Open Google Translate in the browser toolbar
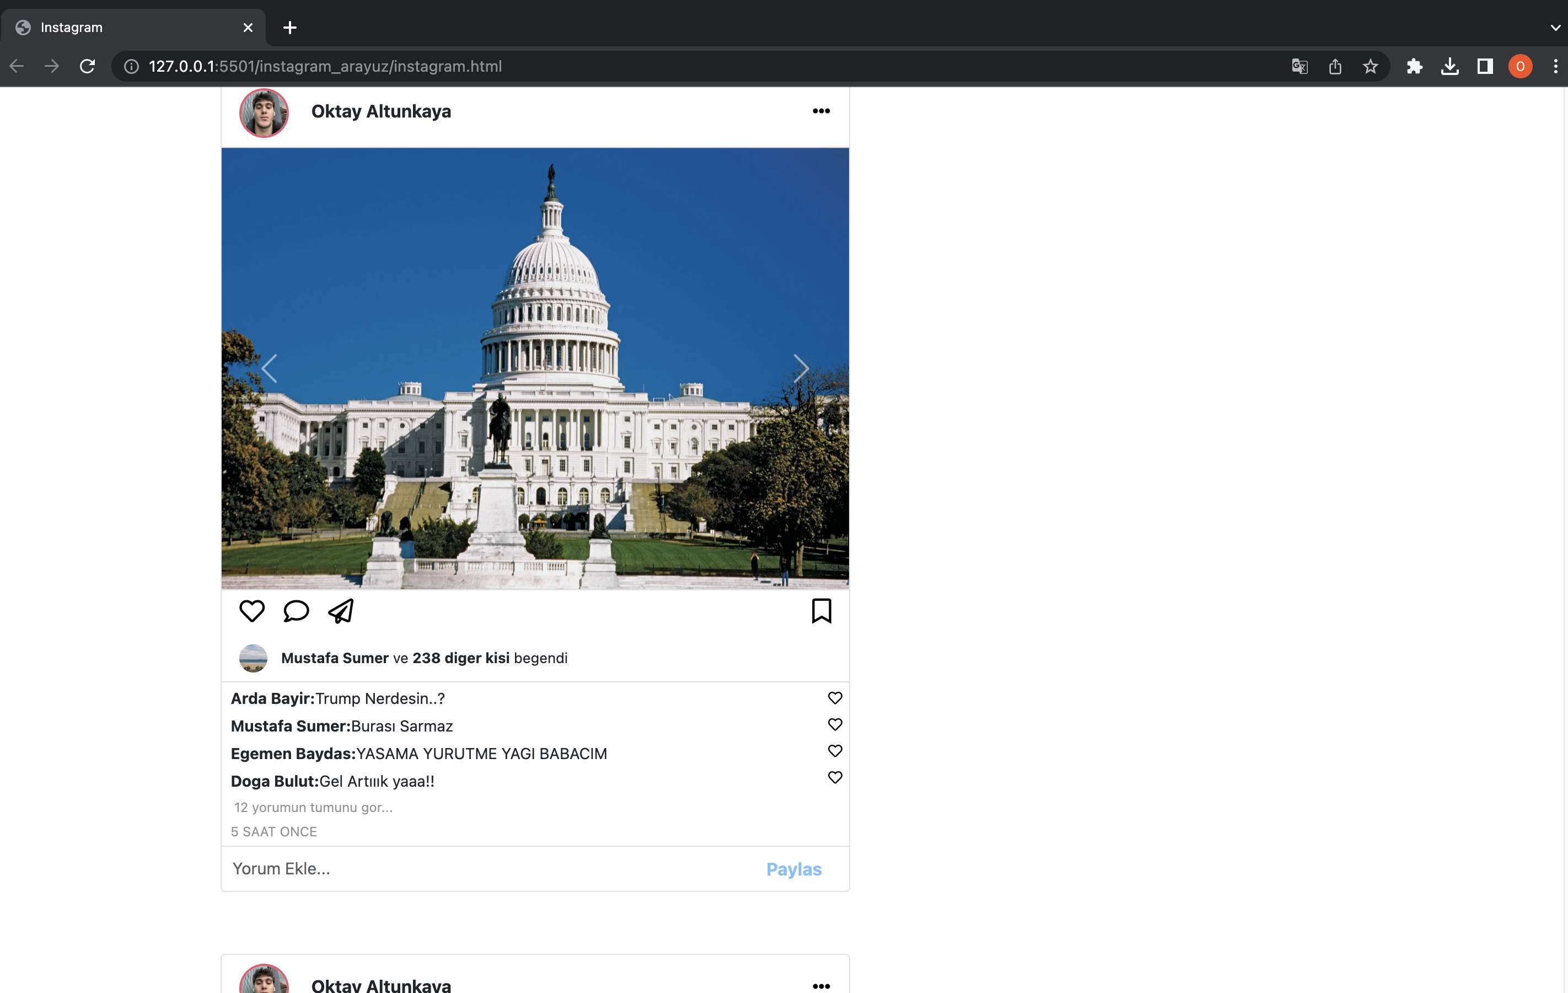This screenshot has height=993, width=1568. tap(1299, 66)
